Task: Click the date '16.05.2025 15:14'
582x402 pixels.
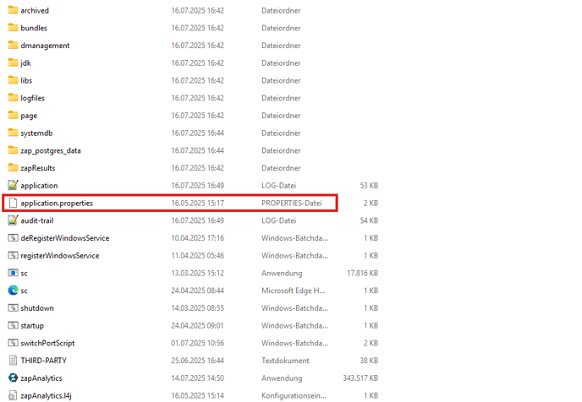Action: 197,396
